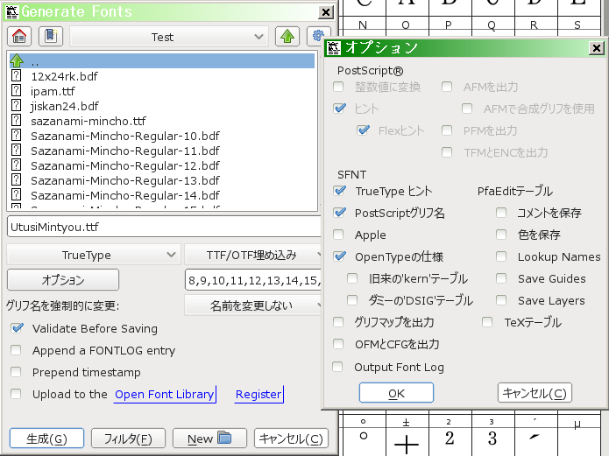Click the bitmap sizes field 8,9,10,11
Viewport: 609px width, 456px height.
click(253, 280)
